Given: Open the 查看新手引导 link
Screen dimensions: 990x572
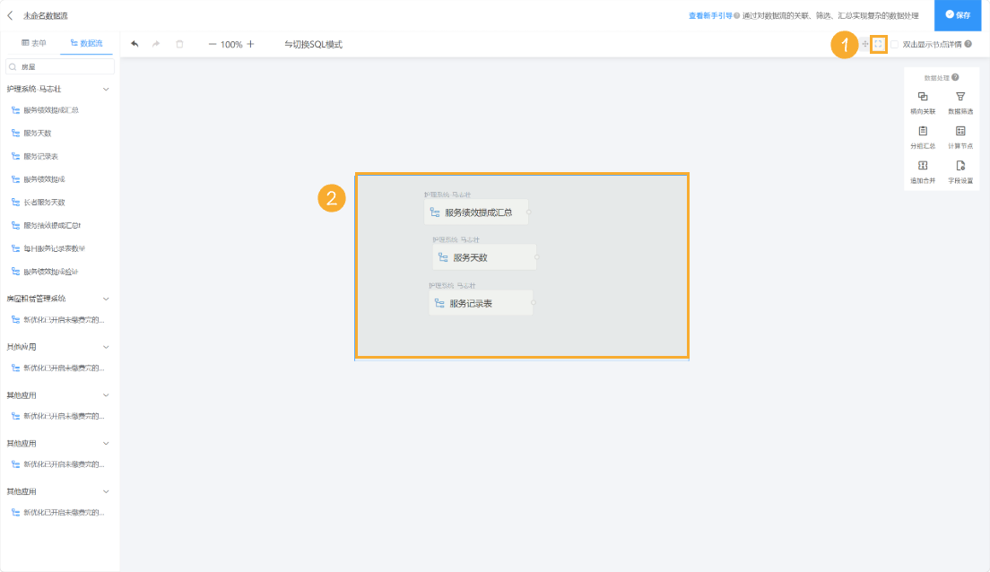Looking at the screenshot, I should click(710, 16).
